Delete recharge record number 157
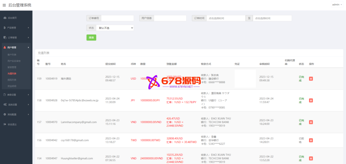Image resolution: width=346 pixels, height=164 pixels. 311,122
